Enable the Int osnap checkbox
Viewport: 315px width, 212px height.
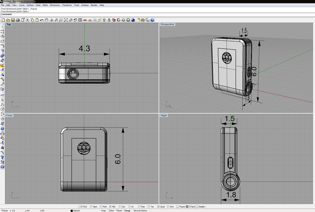(130, 207)
